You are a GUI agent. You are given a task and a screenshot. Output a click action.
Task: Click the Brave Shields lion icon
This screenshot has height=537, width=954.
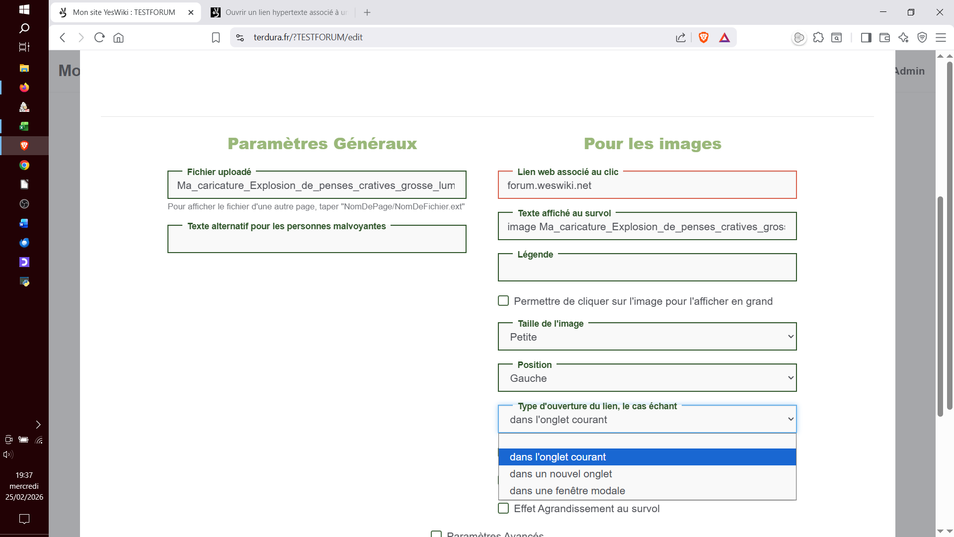pyautogui.click(x=703, y=37)
